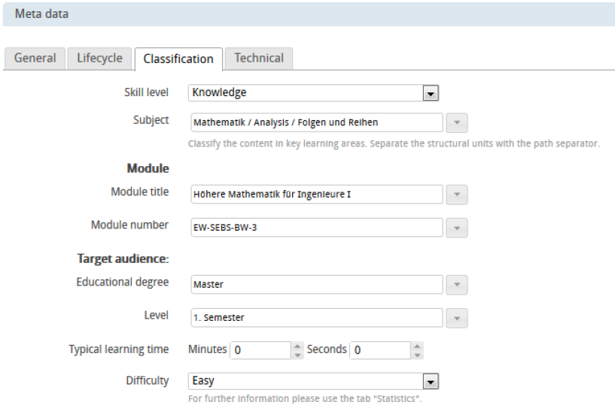Expand the Difficulty dropdown
615x411 pixels.
[430, 382]
